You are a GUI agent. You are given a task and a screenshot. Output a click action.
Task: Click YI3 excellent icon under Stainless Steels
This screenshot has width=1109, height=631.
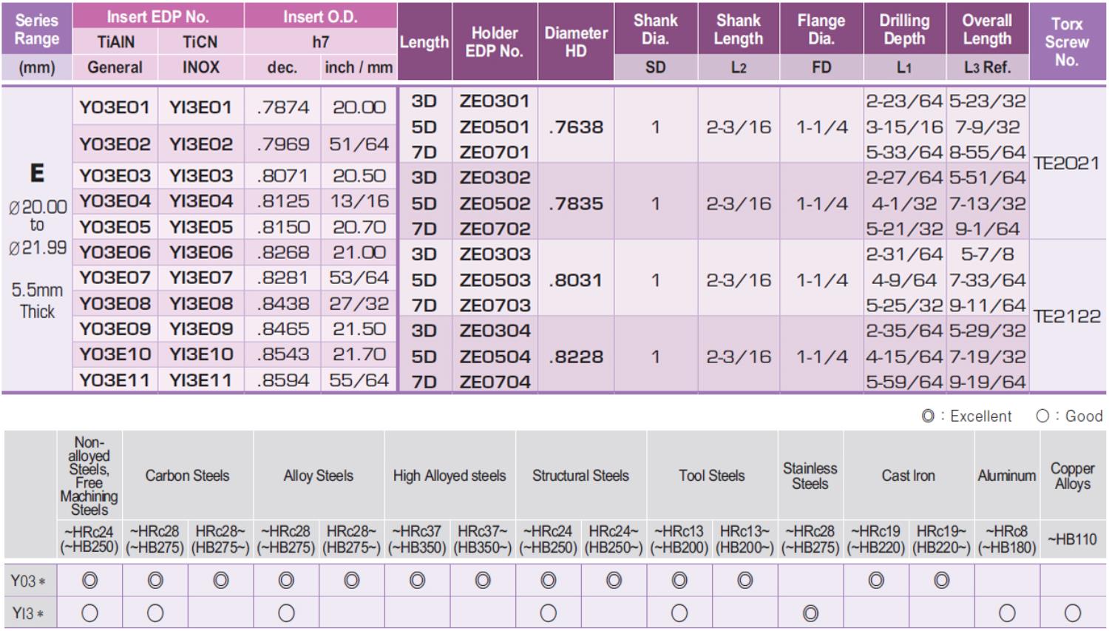(x=810, y=613)
